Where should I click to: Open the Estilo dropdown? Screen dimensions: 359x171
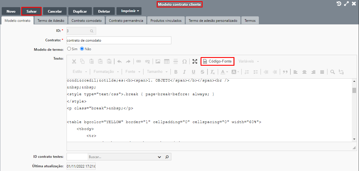pyautogui.click(x=79, y=72)
